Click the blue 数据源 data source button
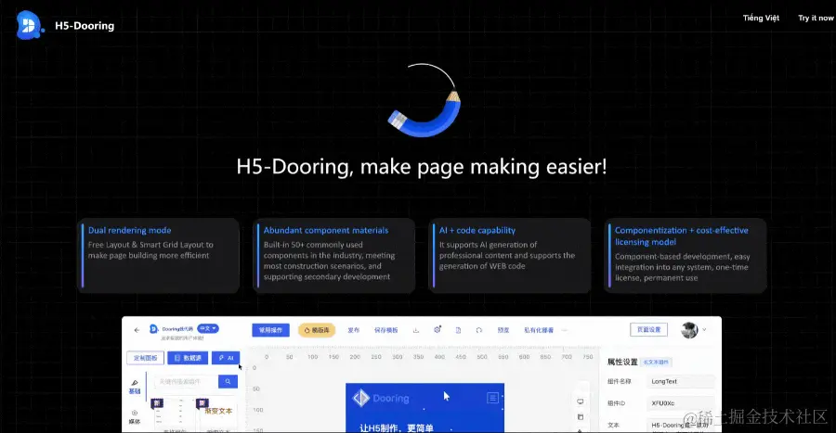 tap(188, 358)
